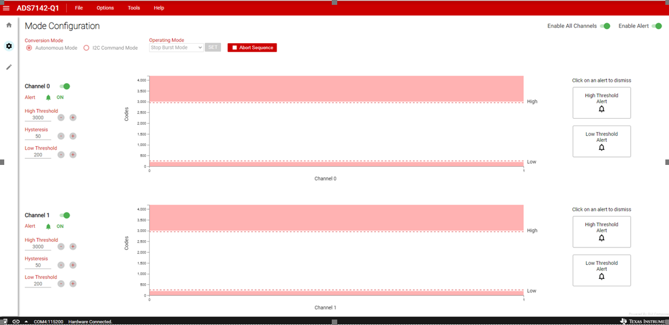Click Channel 1 Hysteresis value field
The height and width of the screenshot is (325, 669).
[38, 266]
